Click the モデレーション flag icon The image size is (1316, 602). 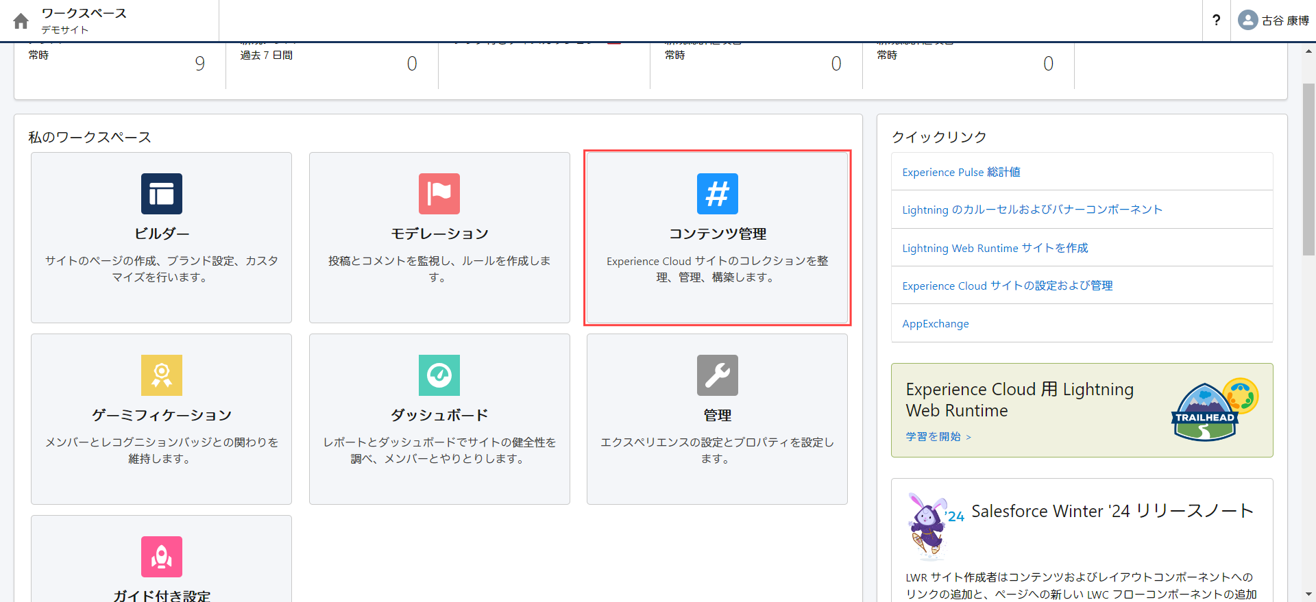pyautogui.click(x=439, y=194)
